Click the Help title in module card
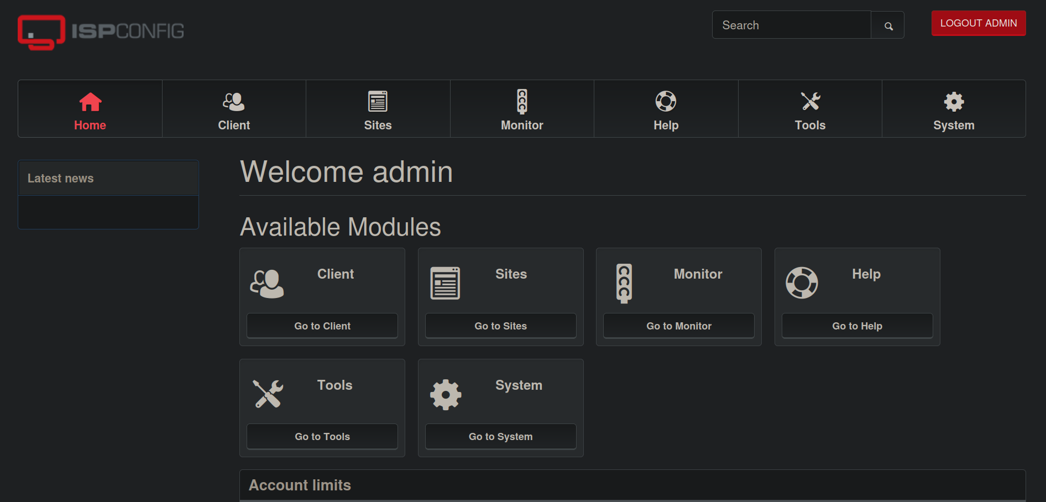 coord(866,274)
